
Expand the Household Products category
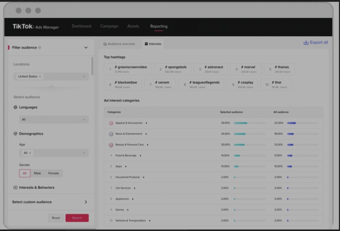[x=144, y=177]
